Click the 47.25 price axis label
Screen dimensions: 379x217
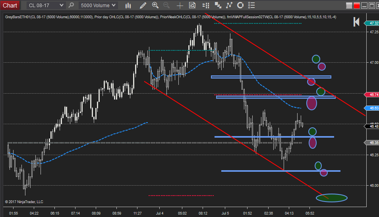click(374, 32)
